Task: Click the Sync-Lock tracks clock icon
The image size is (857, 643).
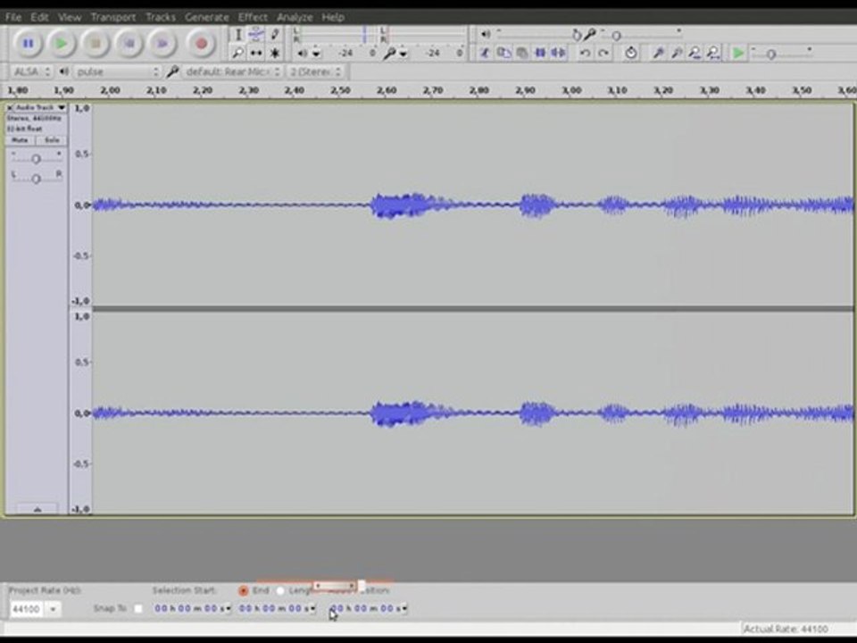Action: coord(630,53)
